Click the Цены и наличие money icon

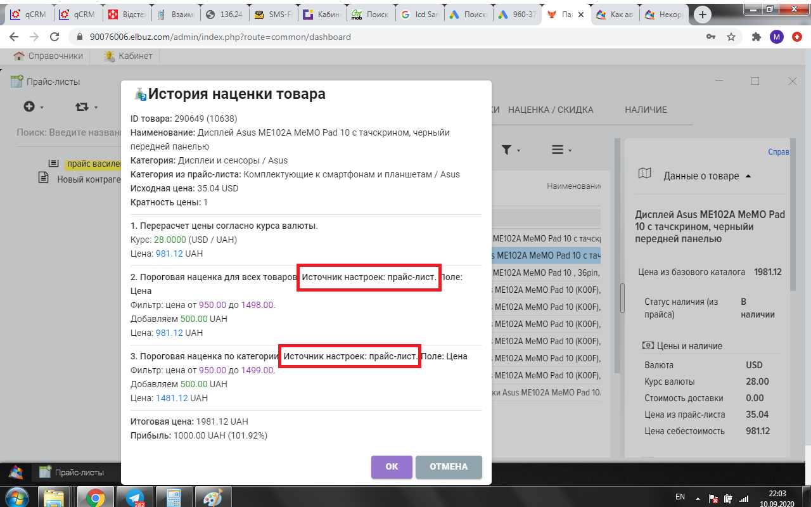(x=648, y=346)
